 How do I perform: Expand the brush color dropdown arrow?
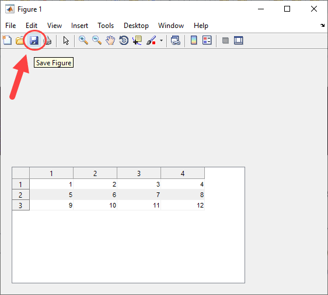pyautogui.click(x=161, y=40)
